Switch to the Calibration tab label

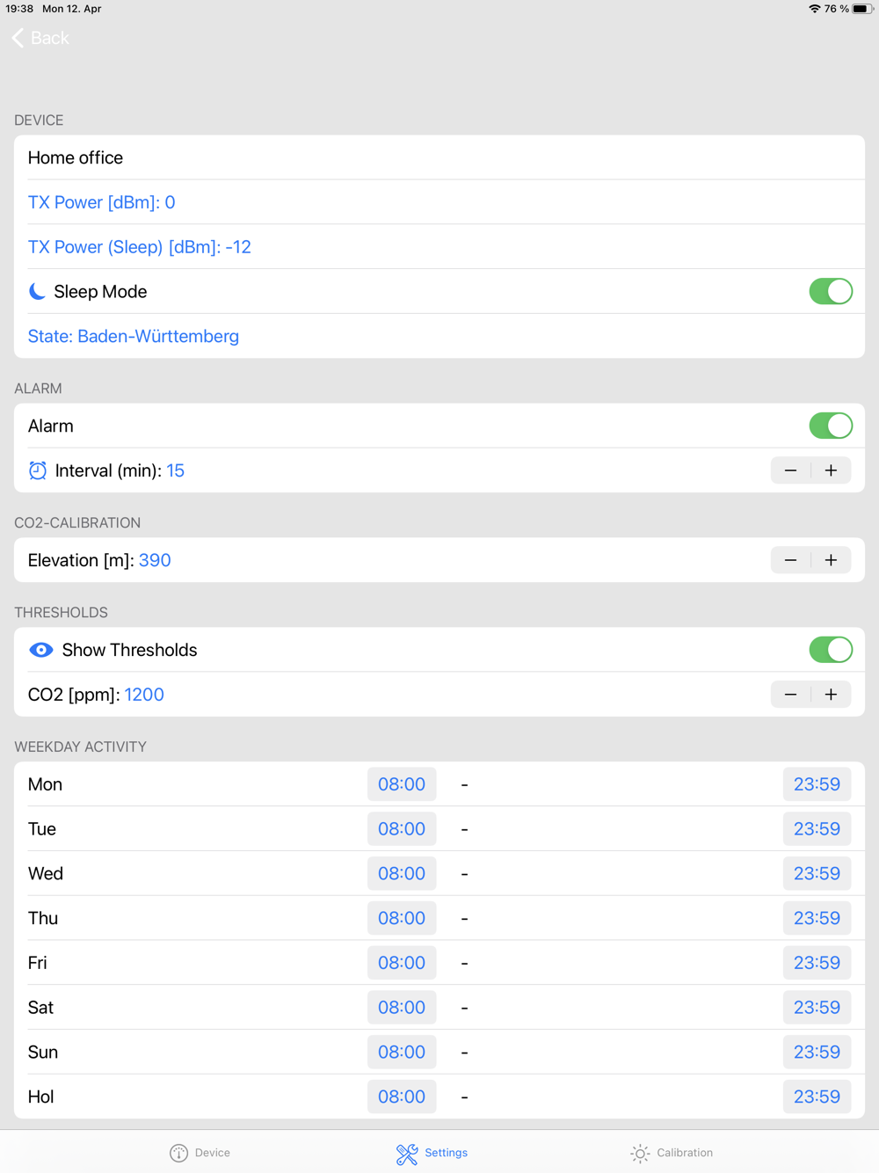pyautogui.click(x=685, y=1153)
